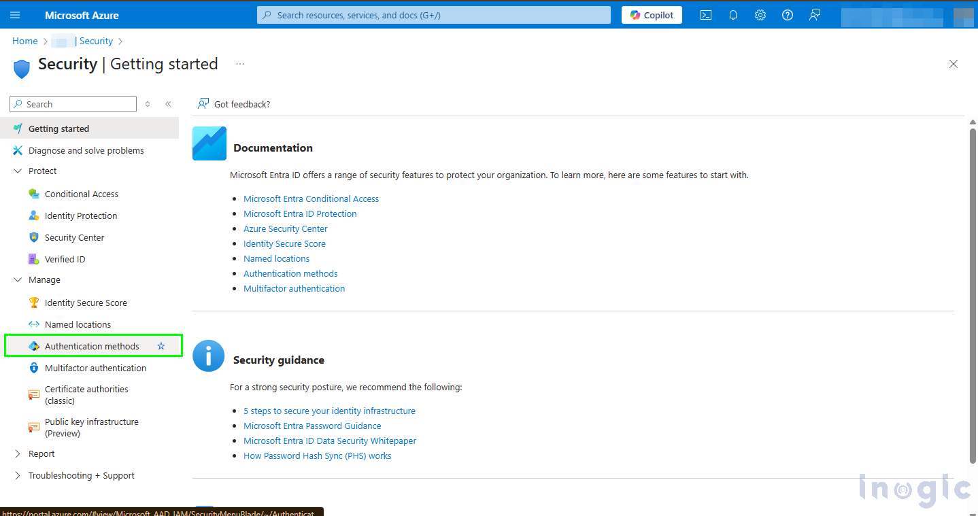Open the Azure portal hamburger menu
The image size is (978, 516).
tap(15, 15)
